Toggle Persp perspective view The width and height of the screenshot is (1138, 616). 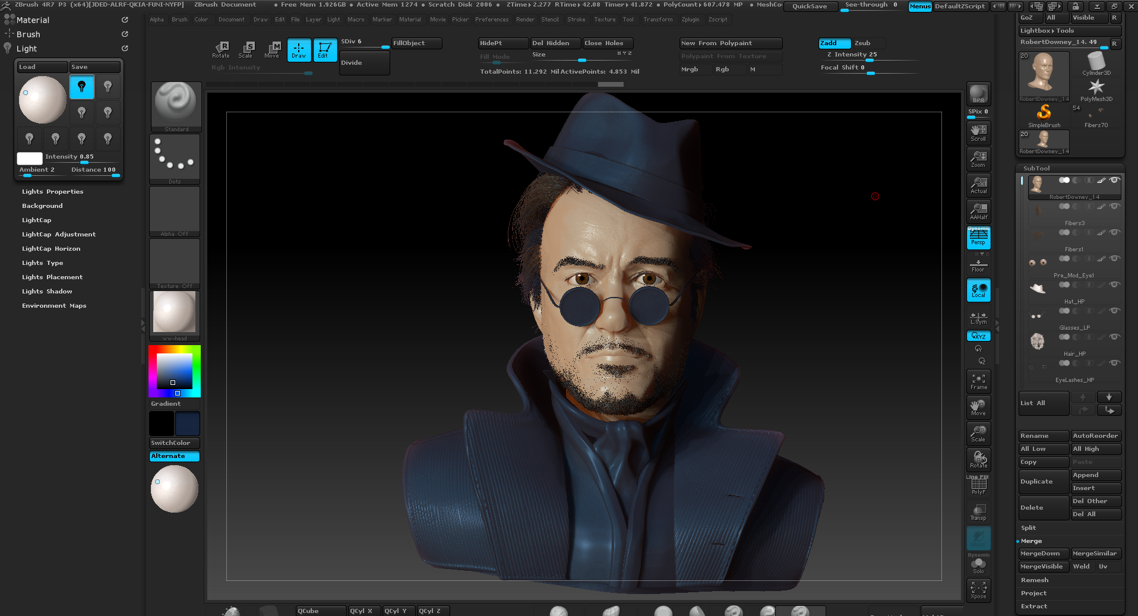click(978, 238)
